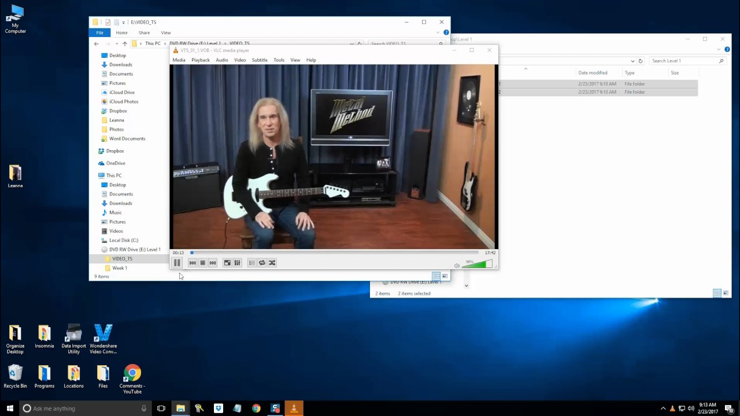This screenshot has height=416, width=740.
Task: Skip to next media in VLC
Action: (212, 263)
